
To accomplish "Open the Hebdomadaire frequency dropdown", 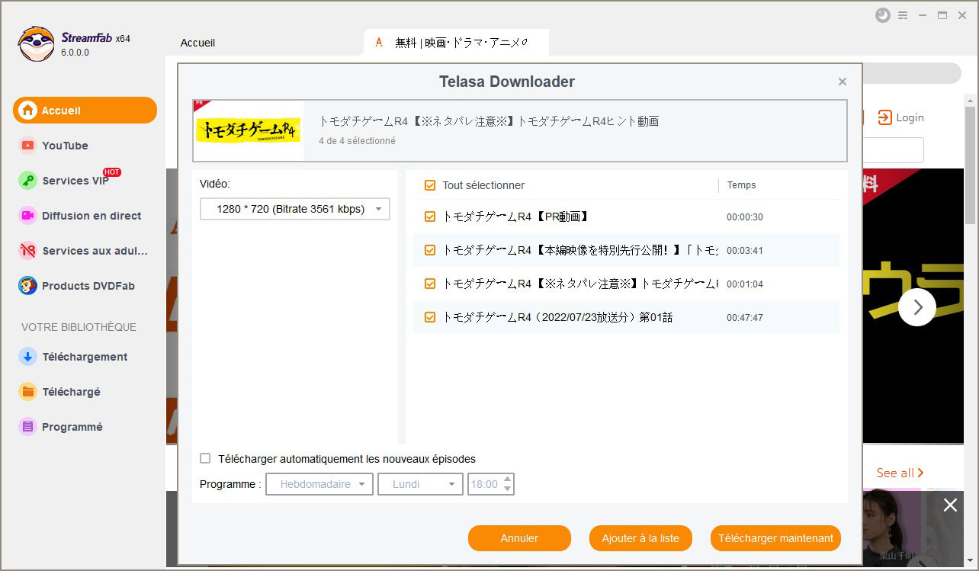I will (319, 484).
